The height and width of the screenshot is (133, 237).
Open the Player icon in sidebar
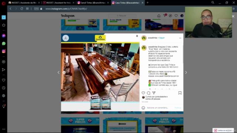4,62
